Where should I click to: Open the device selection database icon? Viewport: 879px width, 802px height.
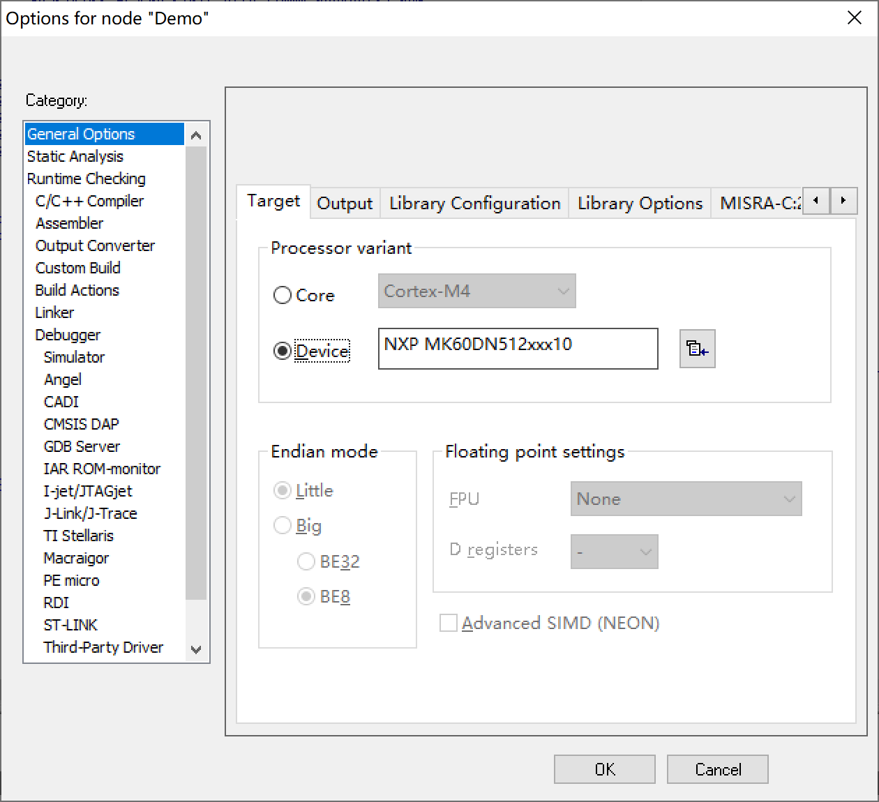[x=696, y=349]
